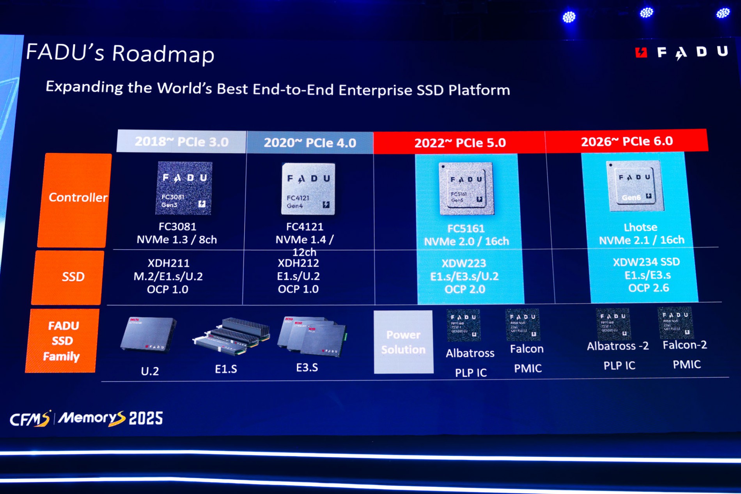
Task: Open the 2018~ PCIe 3.0 column header
Action: tap(181, 142)
